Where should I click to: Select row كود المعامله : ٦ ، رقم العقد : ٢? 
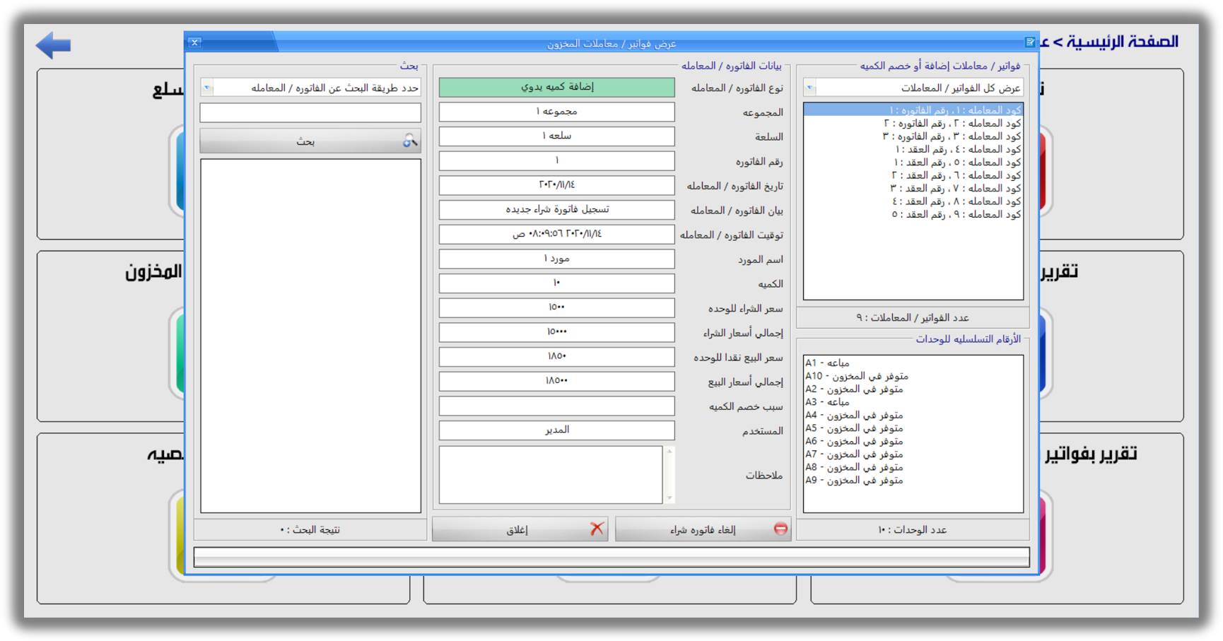(913, 175)
